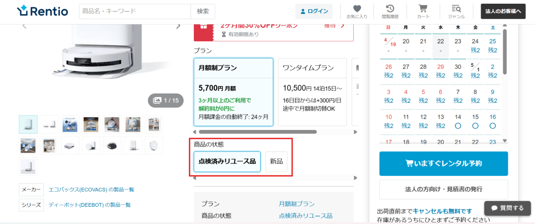Open エコバックス(ECOVACS) product list link

(91, 190)
